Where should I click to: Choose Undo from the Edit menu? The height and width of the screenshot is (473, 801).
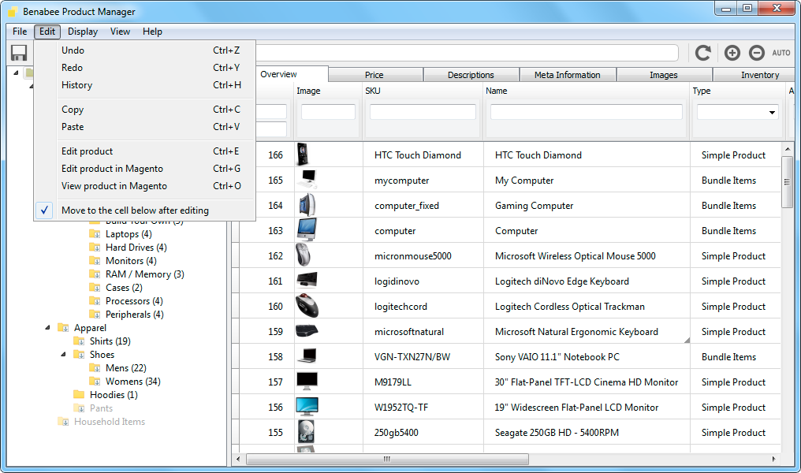pyautogui.click(x=73, y=50)
